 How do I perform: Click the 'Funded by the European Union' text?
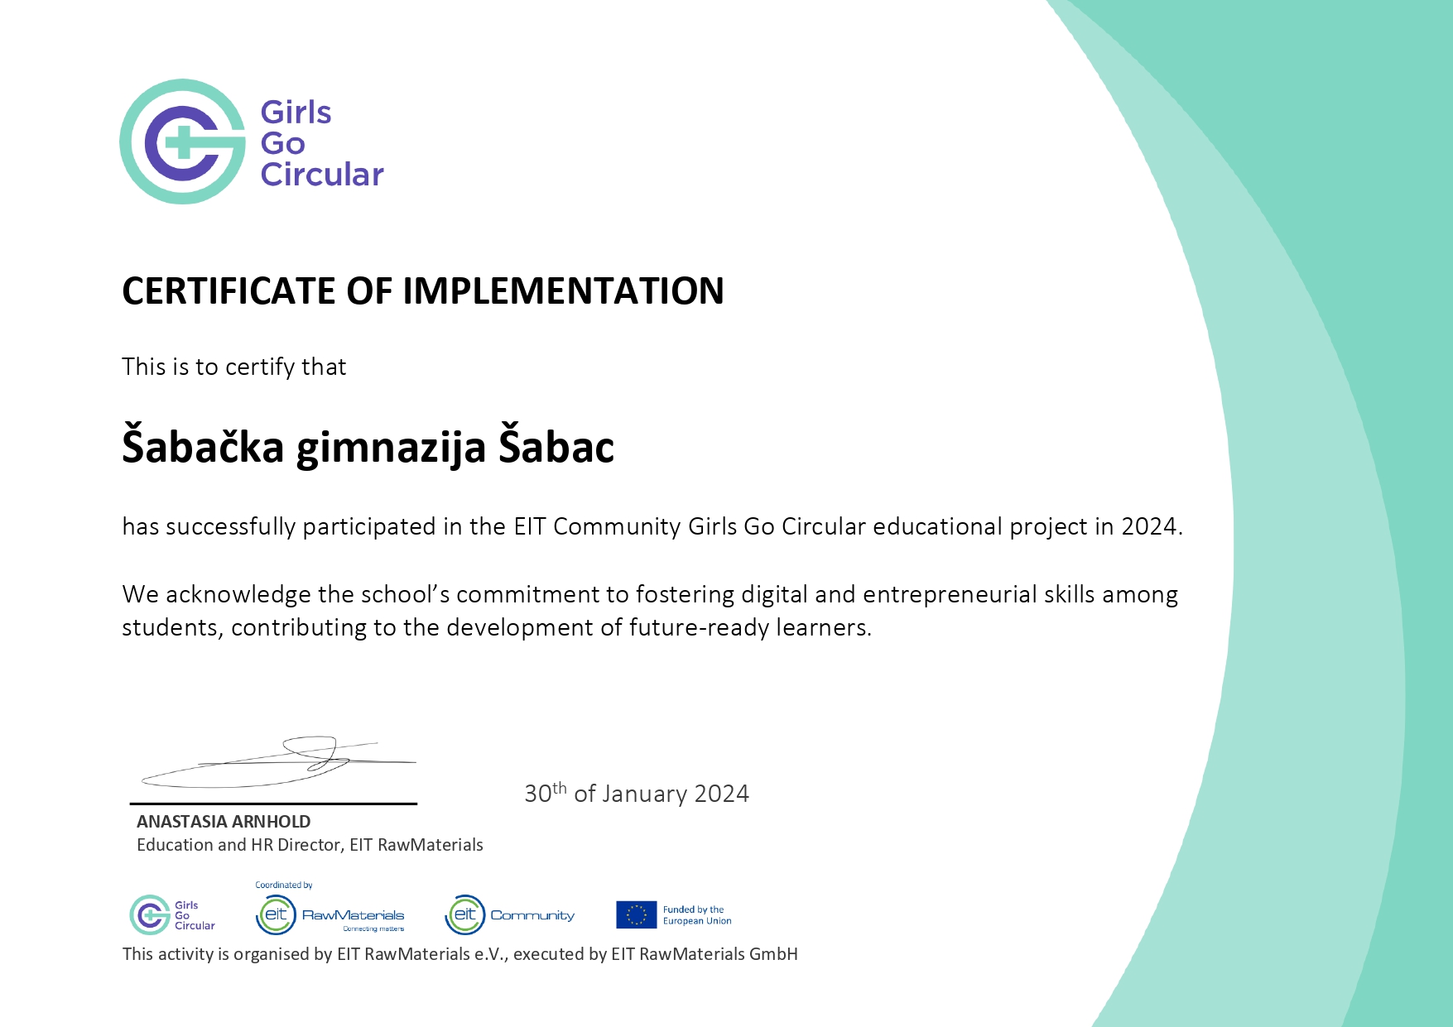tap(697, 915)
